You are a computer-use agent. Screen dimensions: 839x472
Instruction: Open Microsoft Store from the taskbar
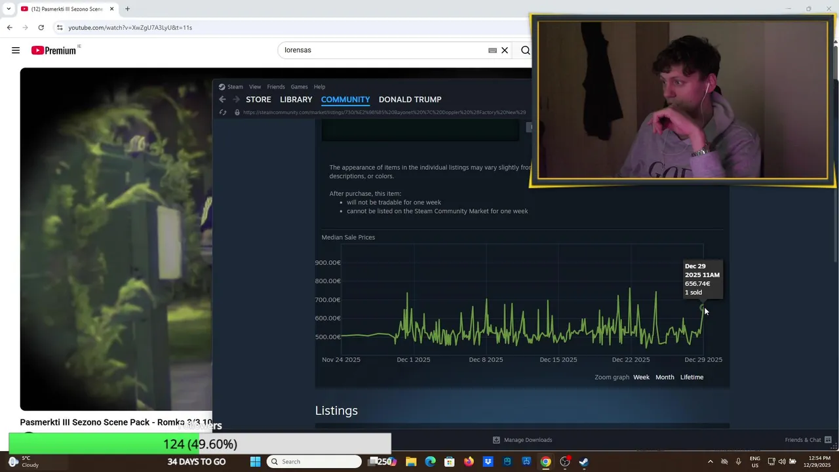click(449, 462)
